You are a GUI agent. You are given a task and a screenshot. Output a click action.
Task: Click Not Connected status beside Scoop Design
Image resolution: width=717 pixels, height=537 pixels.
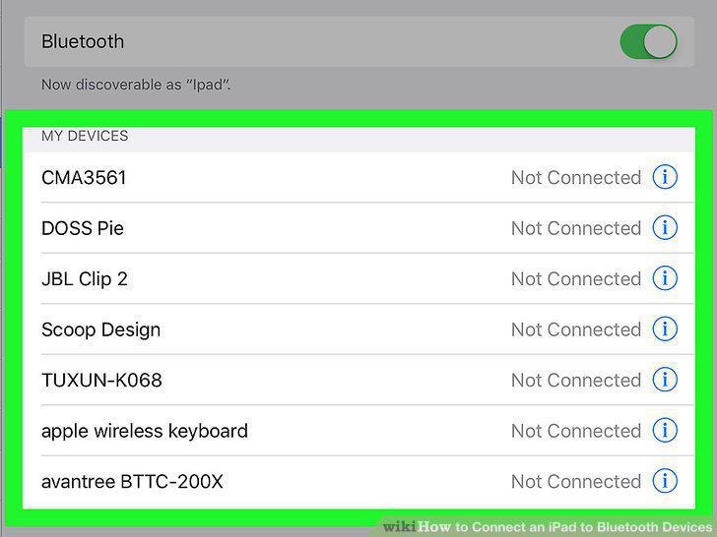pyautogui.click(x=576, y=329)
